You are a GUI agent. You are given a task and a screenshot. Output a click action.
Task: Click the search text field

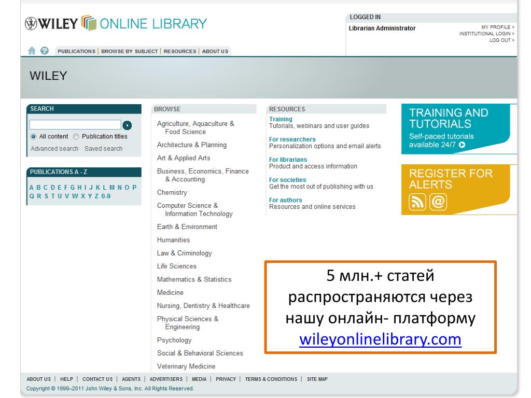(75, 124)
